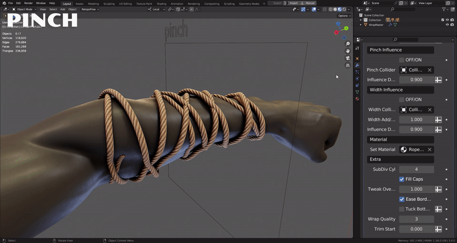Click the Wrap Quality value slider
Screen dimensions: 457x243
coord(416,219)
